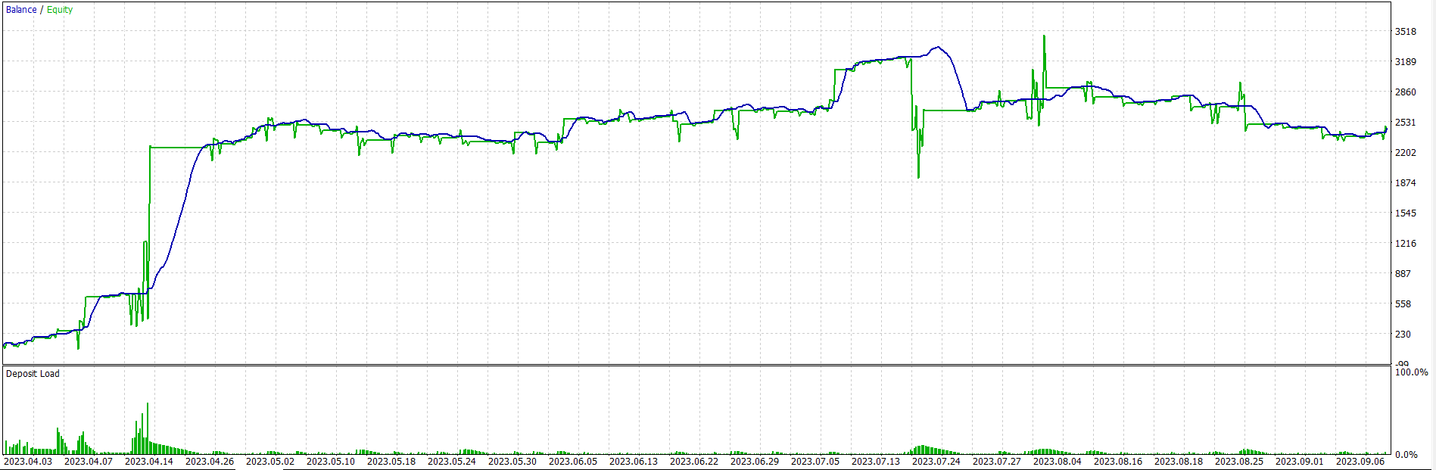This screenshot has width=1436, height=470.
Task: Click the Deposit Load panel title
Action: click(33, 374)
